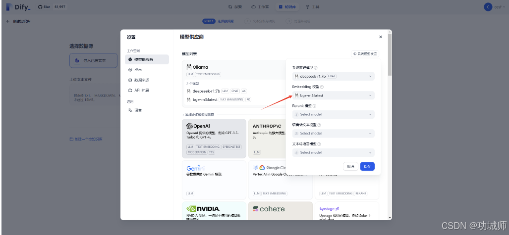The width and height of the screenshot is (509, 235).
Task: Open help tooltip beside 语音转文本模型 label
Action: [x=319, y=125]
